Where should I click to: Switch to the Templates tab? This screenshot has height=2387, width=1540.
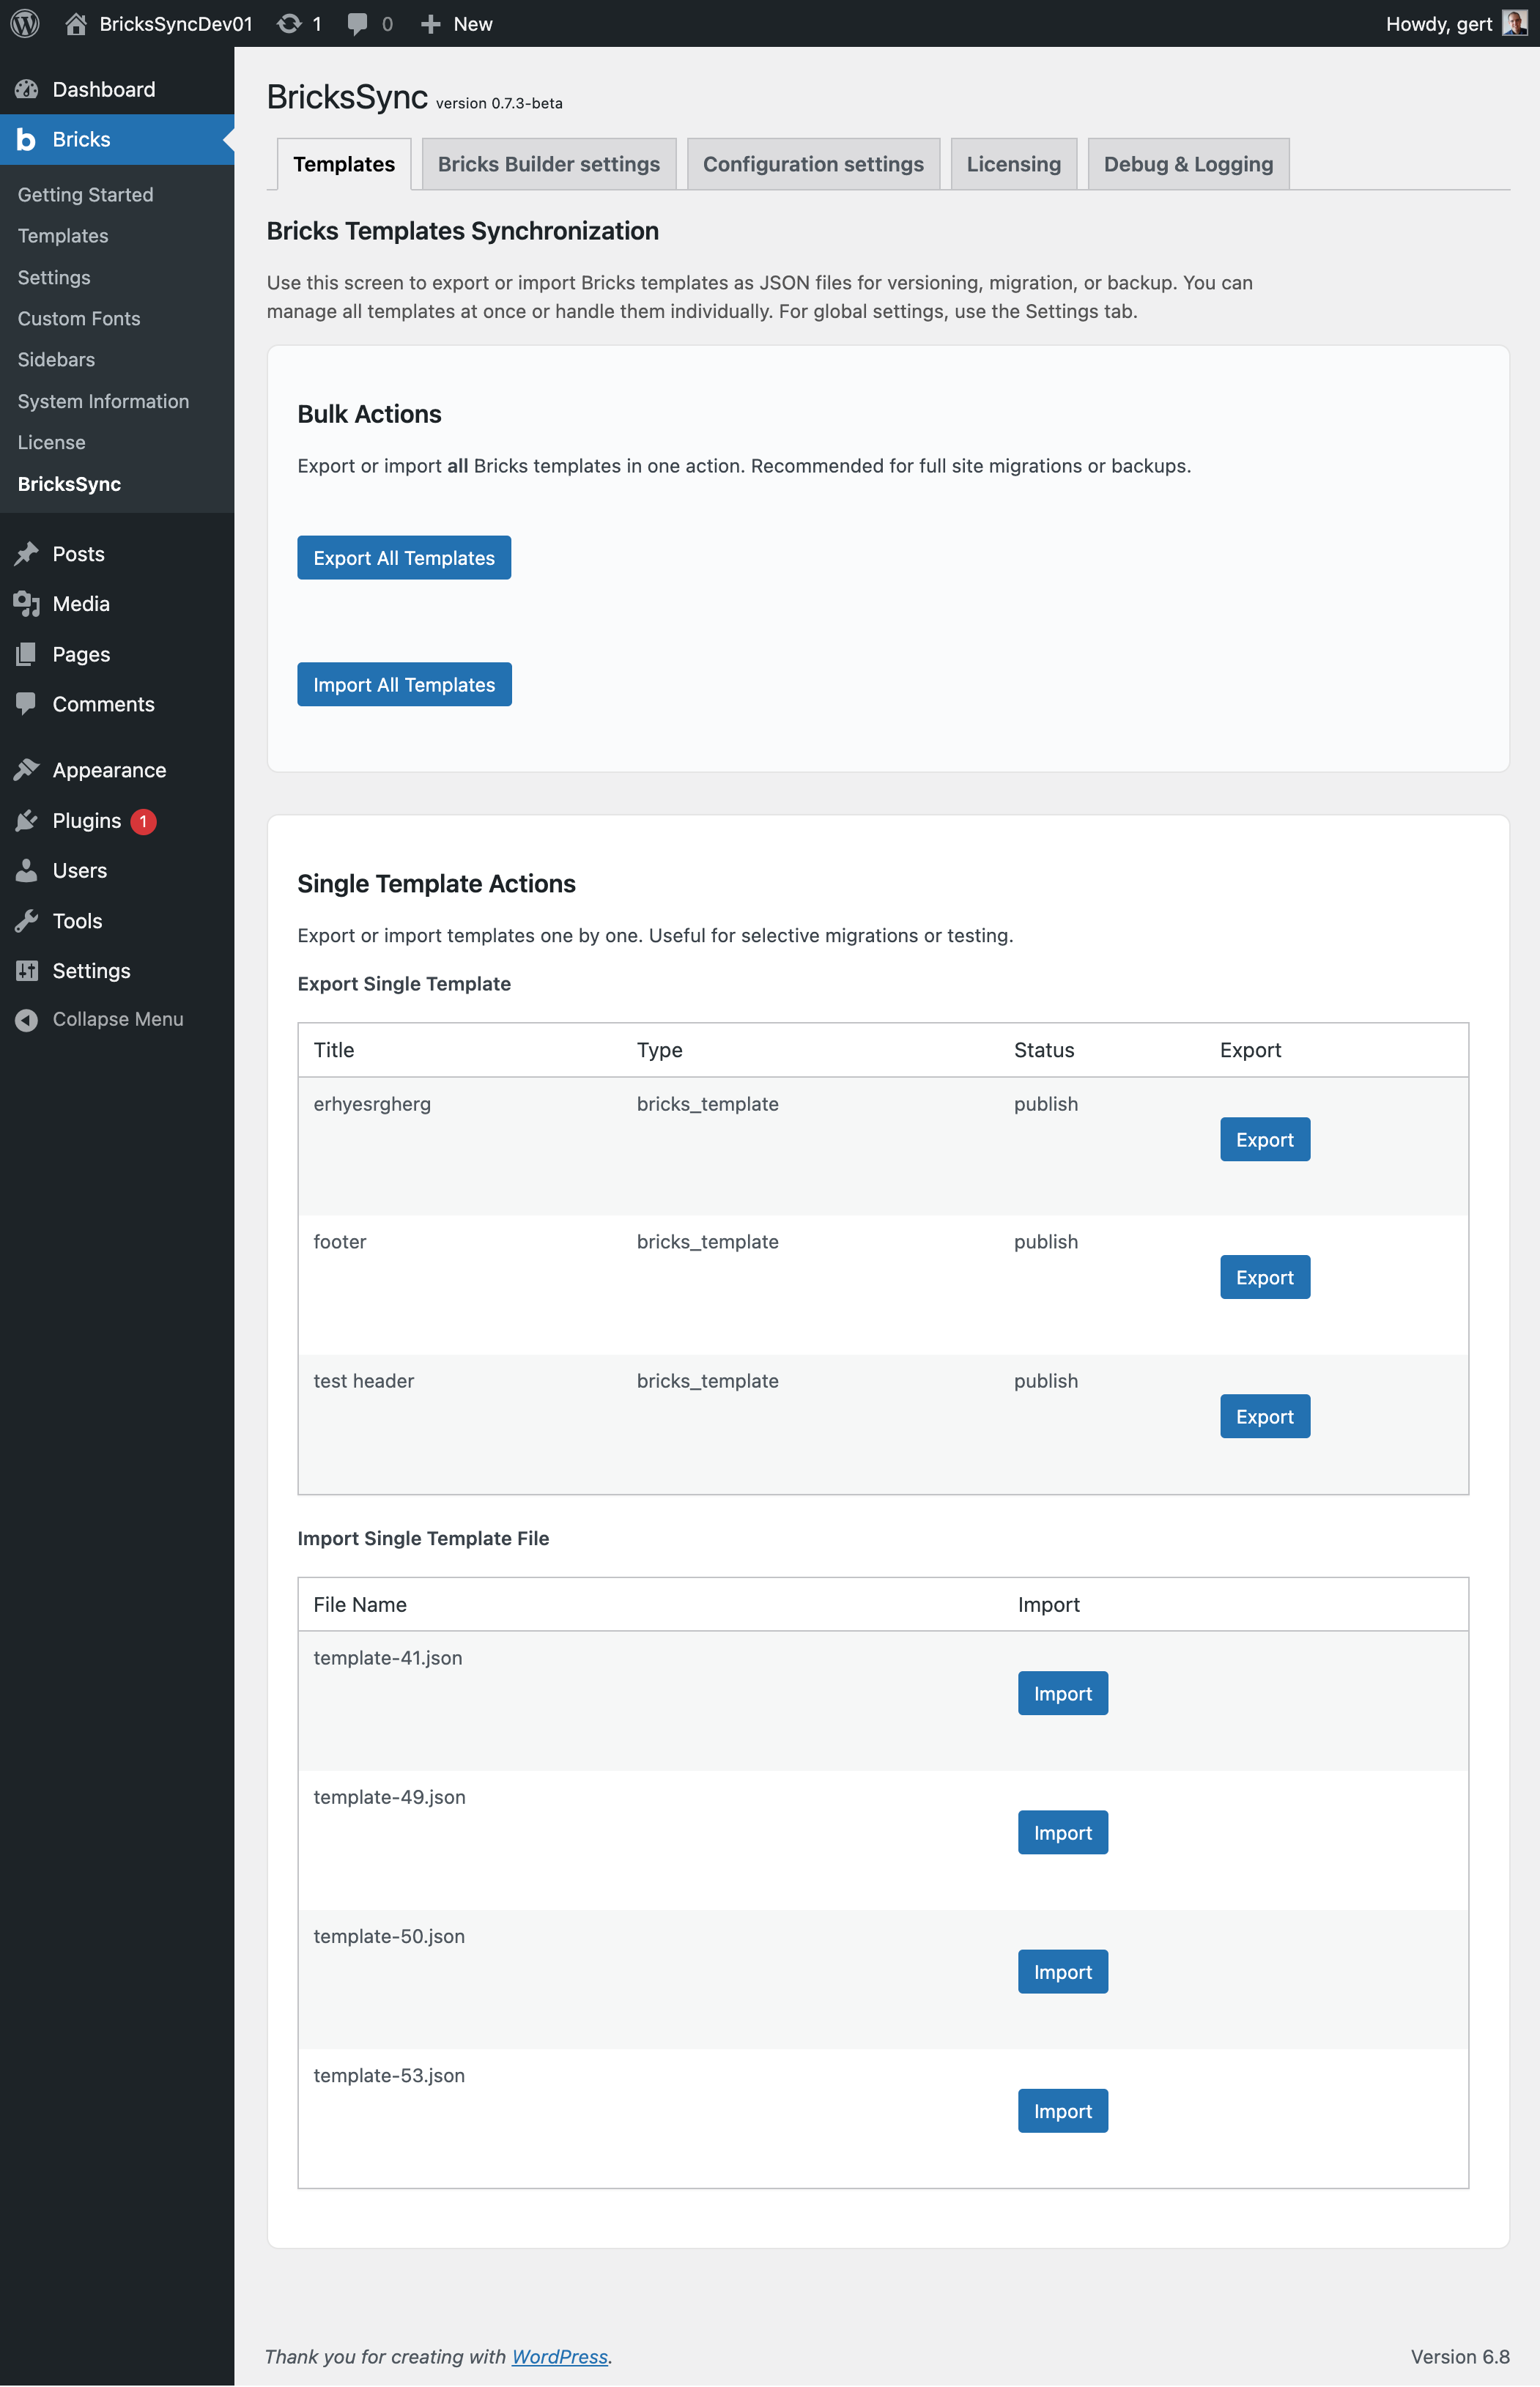click(343, 164)
